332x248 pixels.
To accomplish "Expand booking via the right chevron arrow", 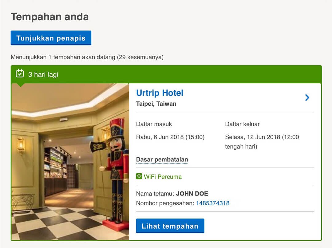I will tap(307, 97).
